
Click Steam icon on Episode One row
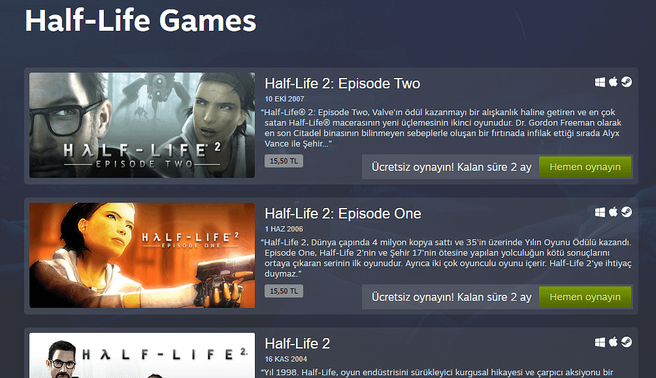pos(627,212)
